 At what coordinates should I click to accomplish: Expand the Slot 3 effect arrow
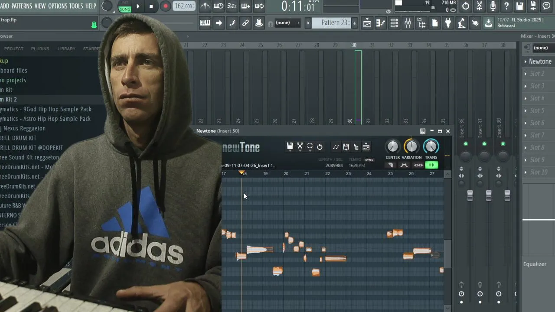tap(526, 86)
